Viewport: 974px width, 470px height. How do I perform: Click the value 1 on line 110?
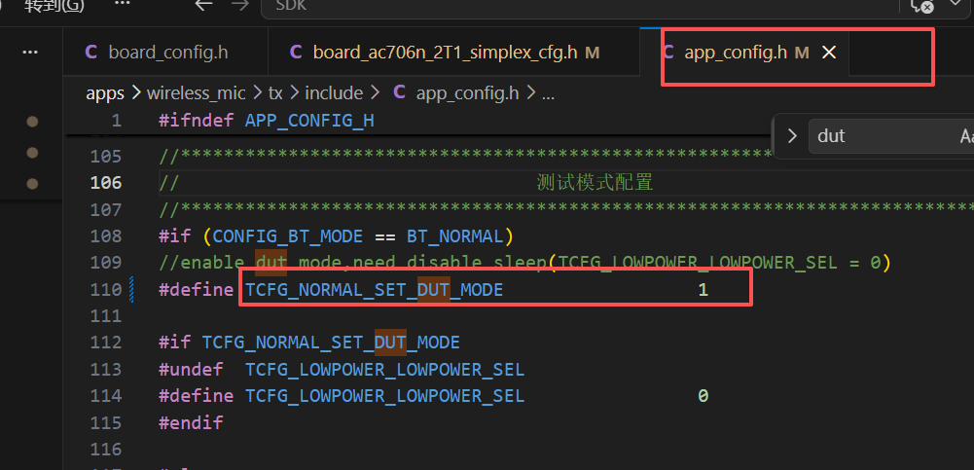click(x=703, y=290)
